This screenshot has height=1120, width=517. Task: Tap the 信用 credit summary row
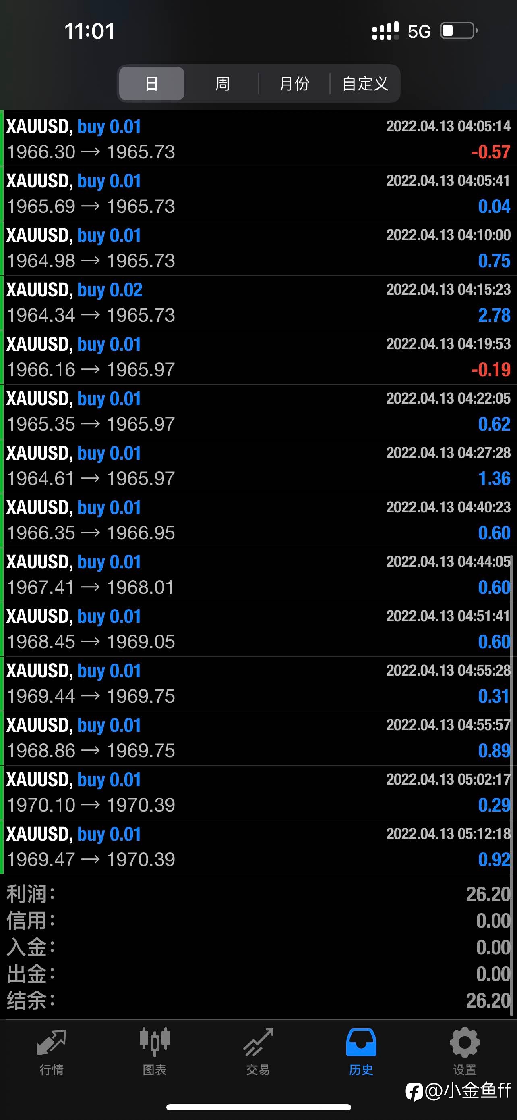point(258,921)
